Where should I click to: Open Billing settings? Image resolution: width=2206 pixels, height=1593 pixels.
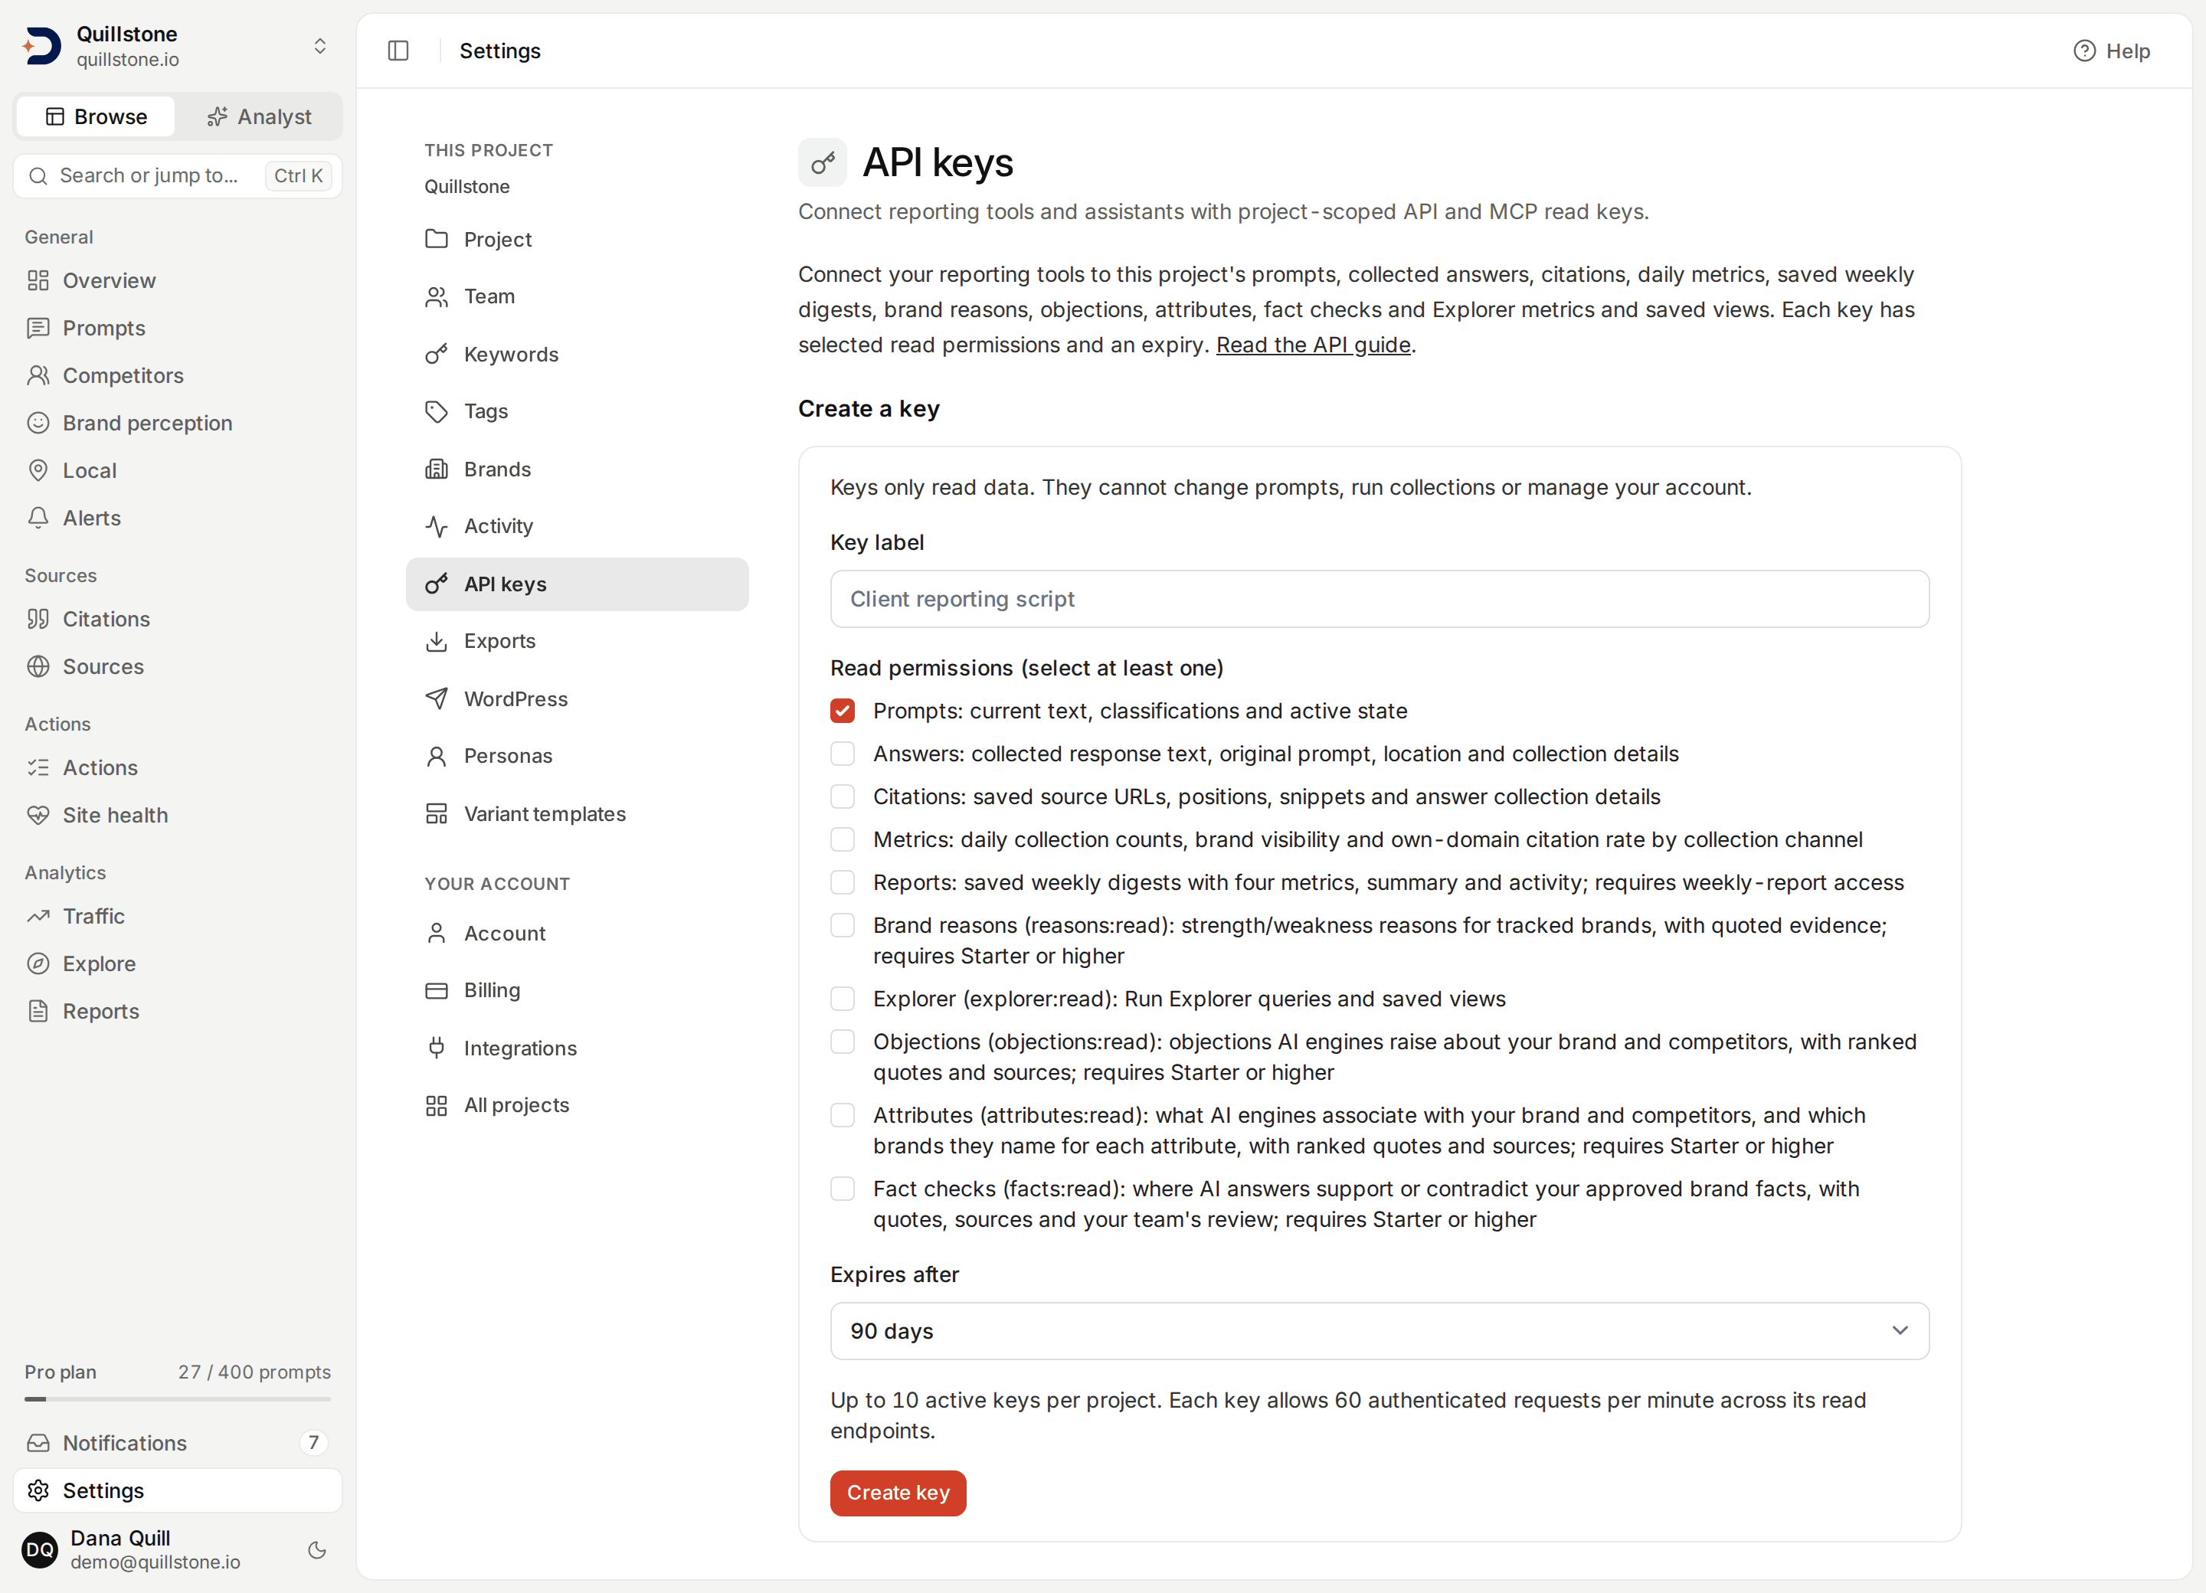577,991
